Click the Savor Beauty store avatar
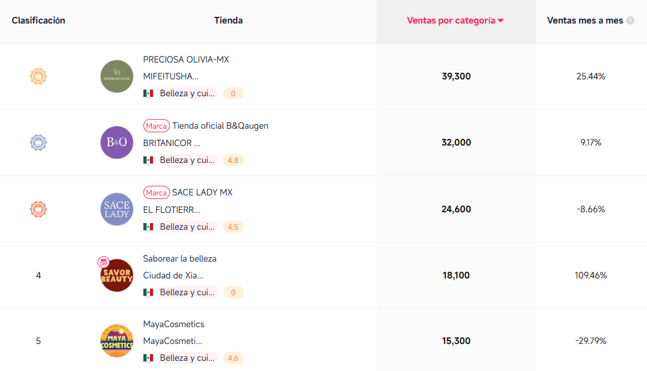Image resolution: width=647 pixels, height=371 pixels. point(117,275)
